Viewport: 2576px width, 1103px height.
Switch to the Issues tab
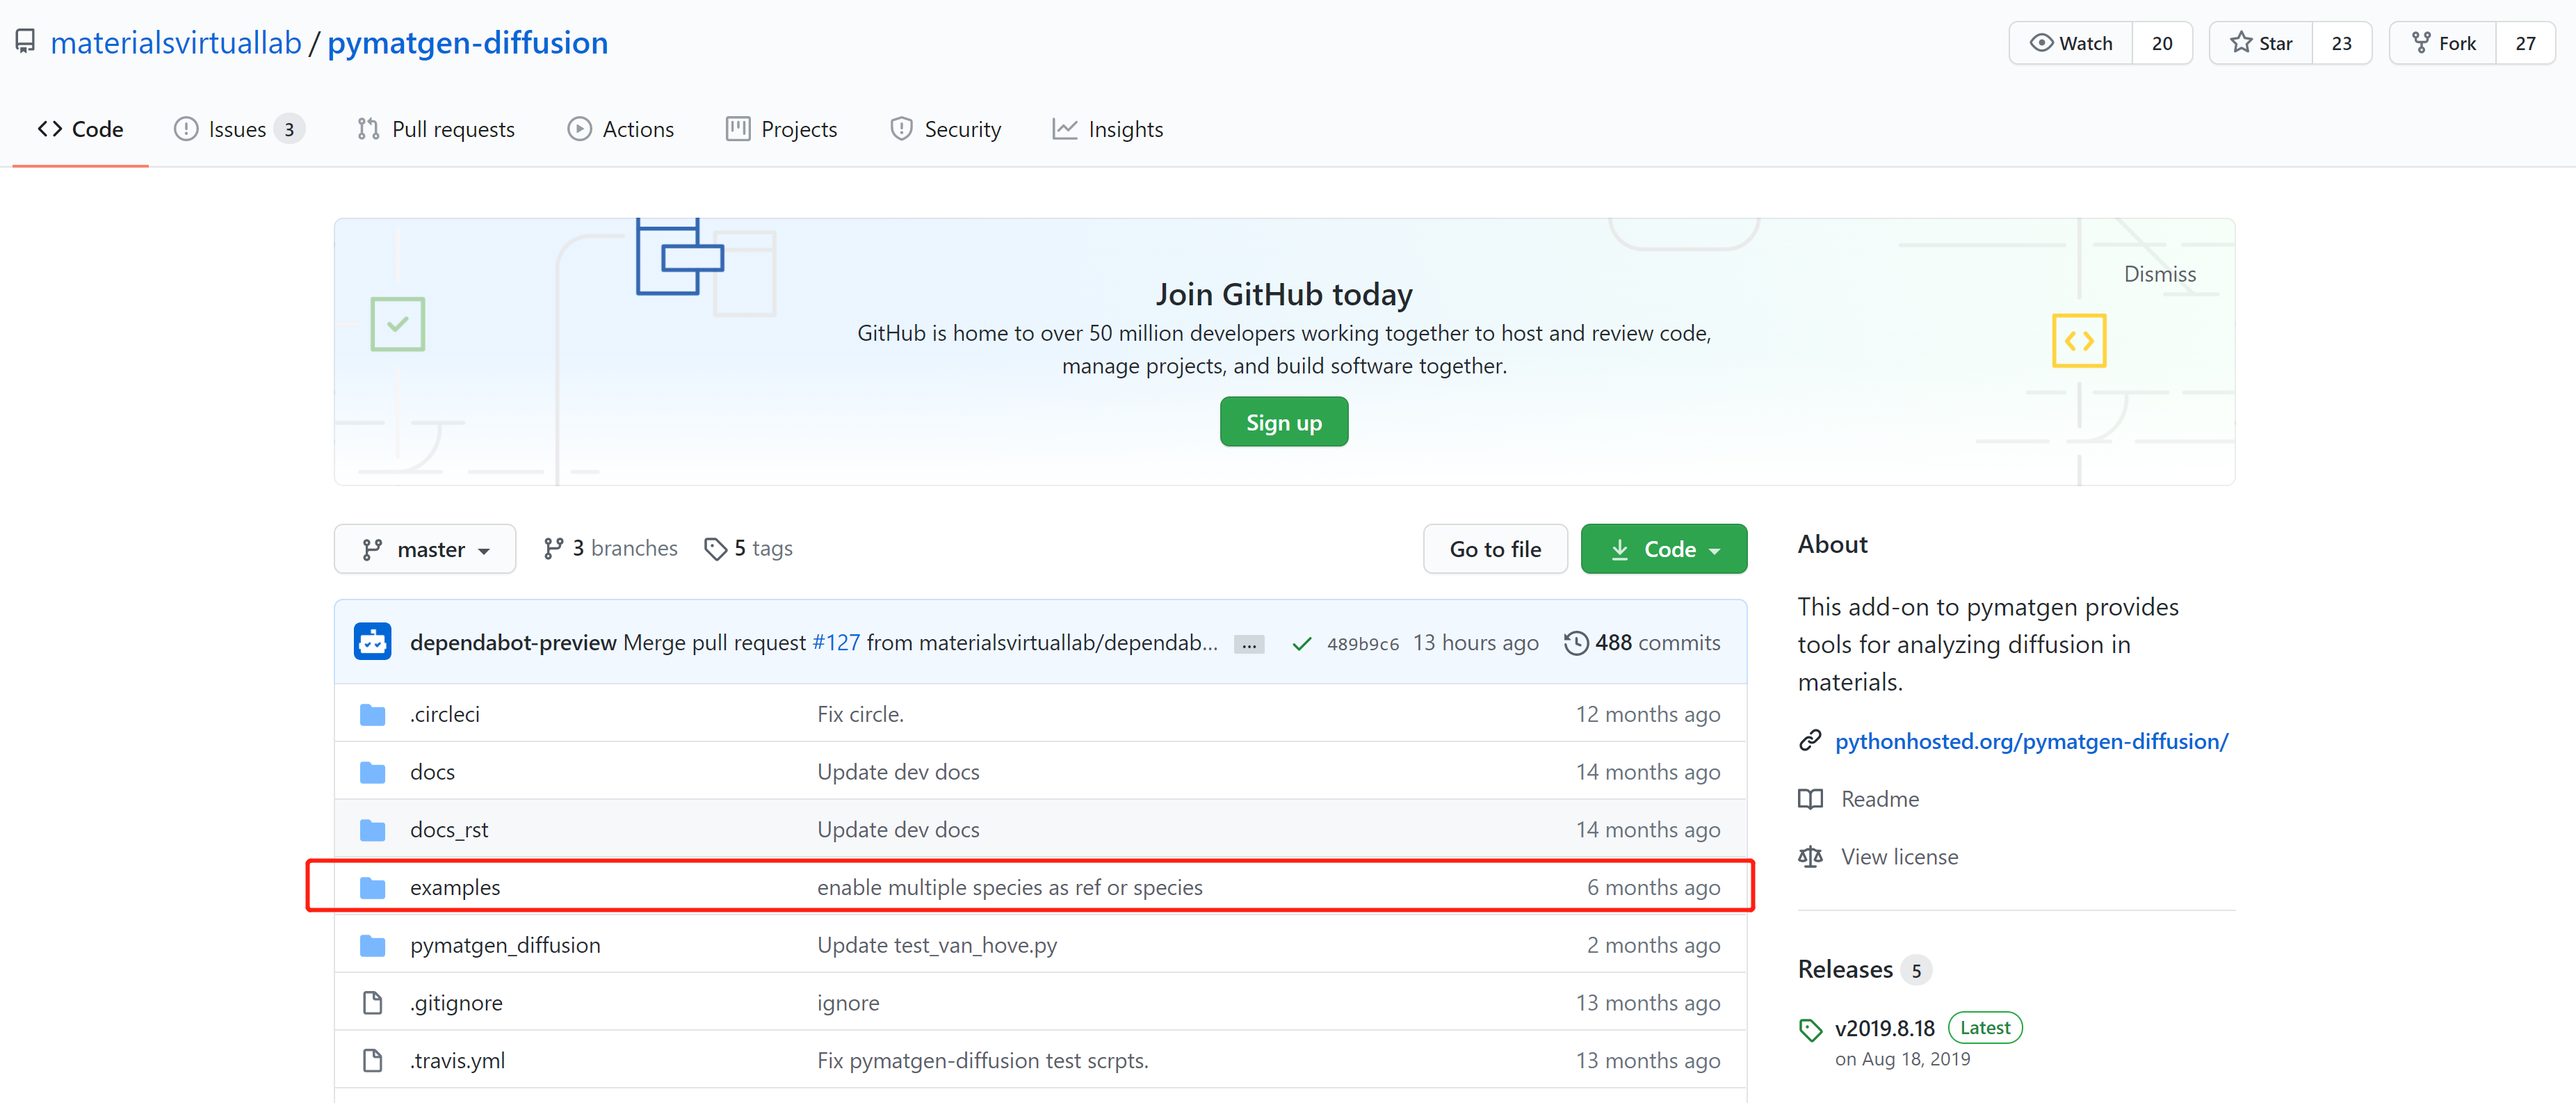237,129
